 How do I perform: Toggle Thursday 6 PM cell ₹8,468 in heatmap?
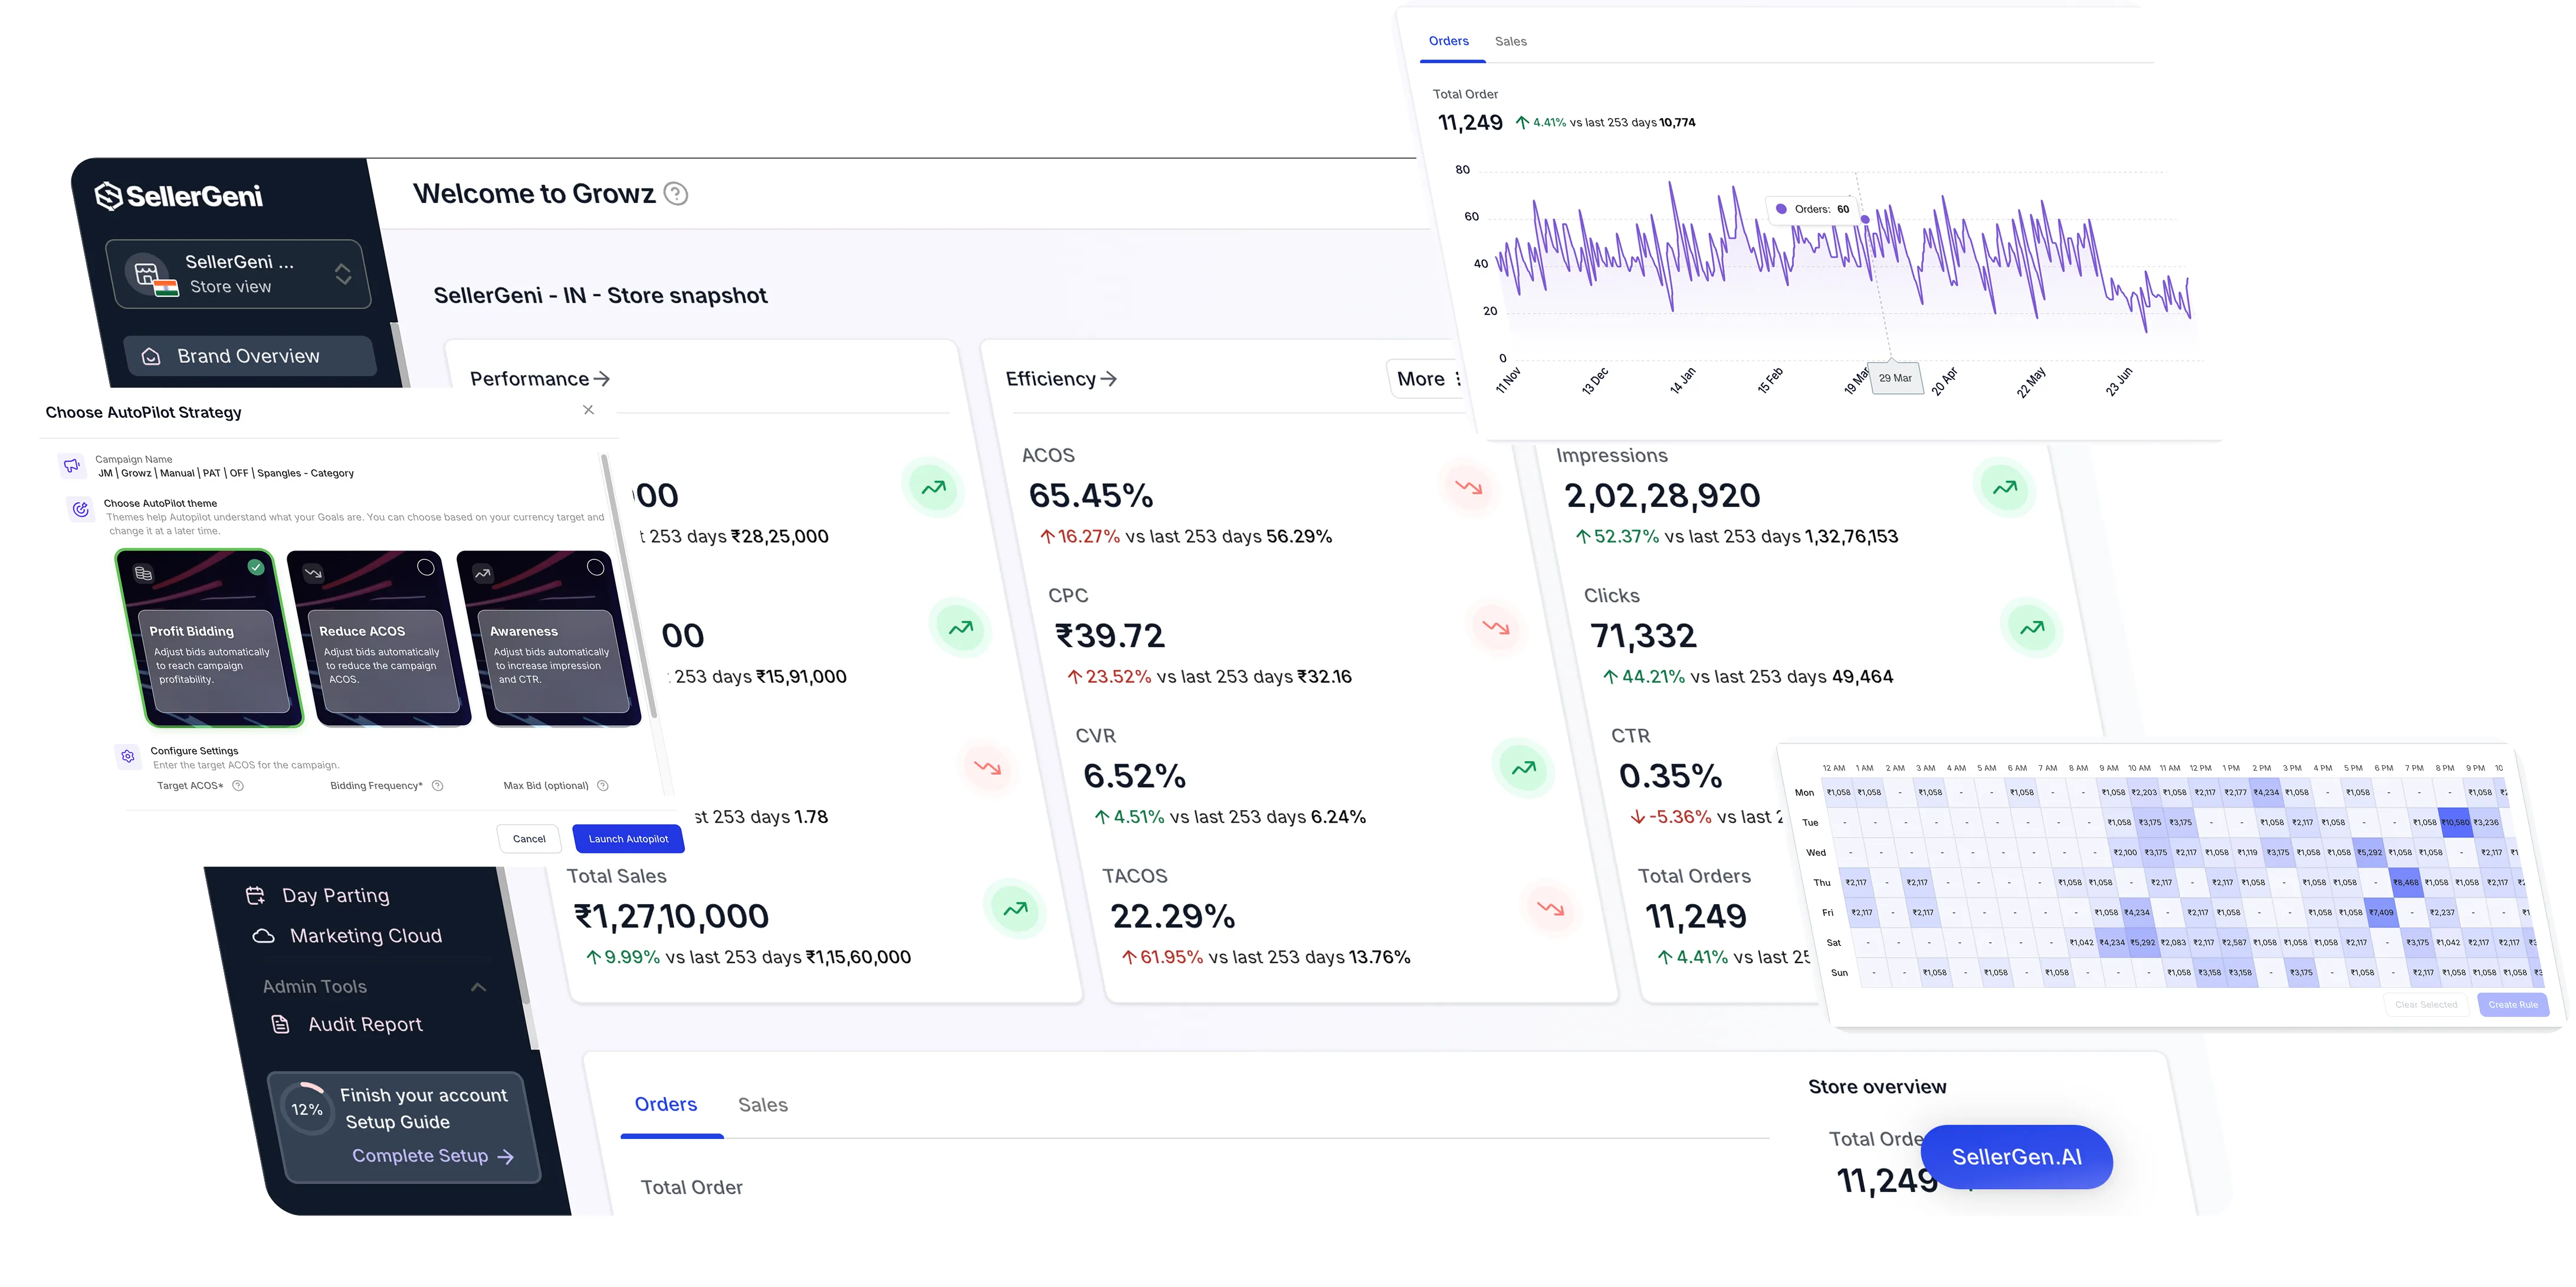point(2405,883)
